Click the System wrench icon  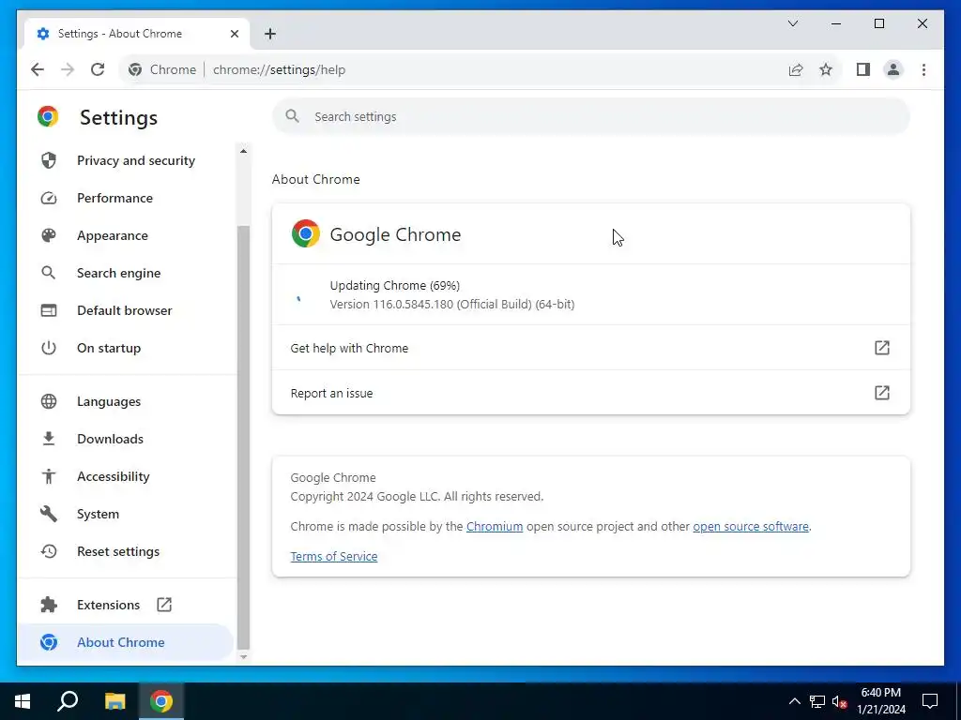[49, 514]
